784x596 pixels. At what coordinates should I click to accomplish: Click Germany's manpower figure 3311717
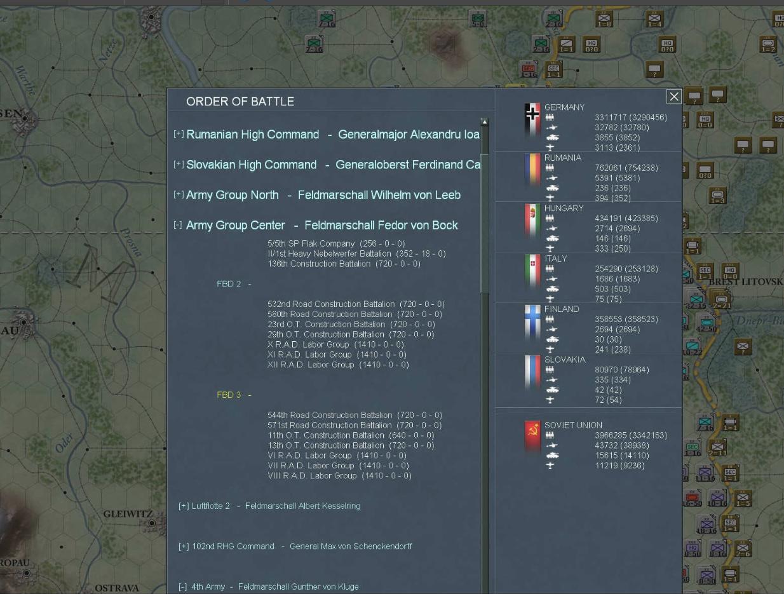pos(611,118)
